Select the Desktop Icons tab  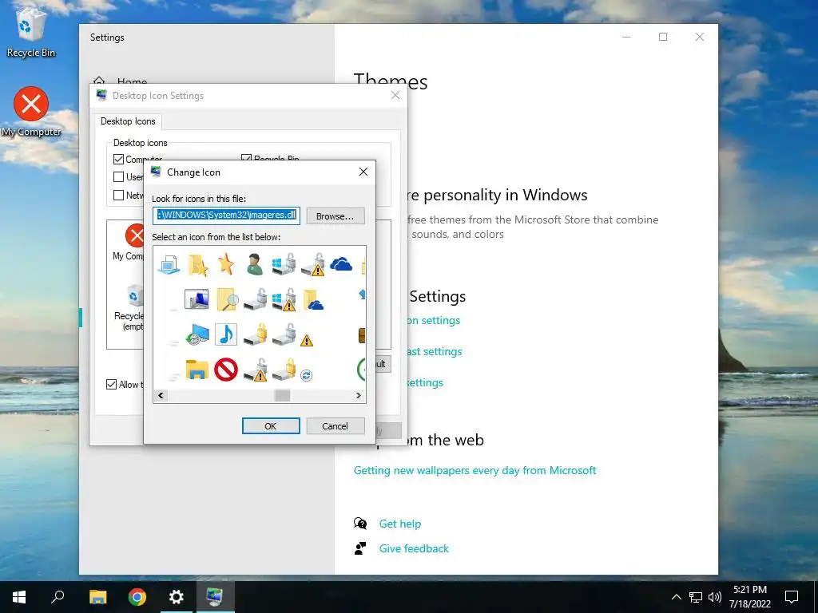(128, 121)
